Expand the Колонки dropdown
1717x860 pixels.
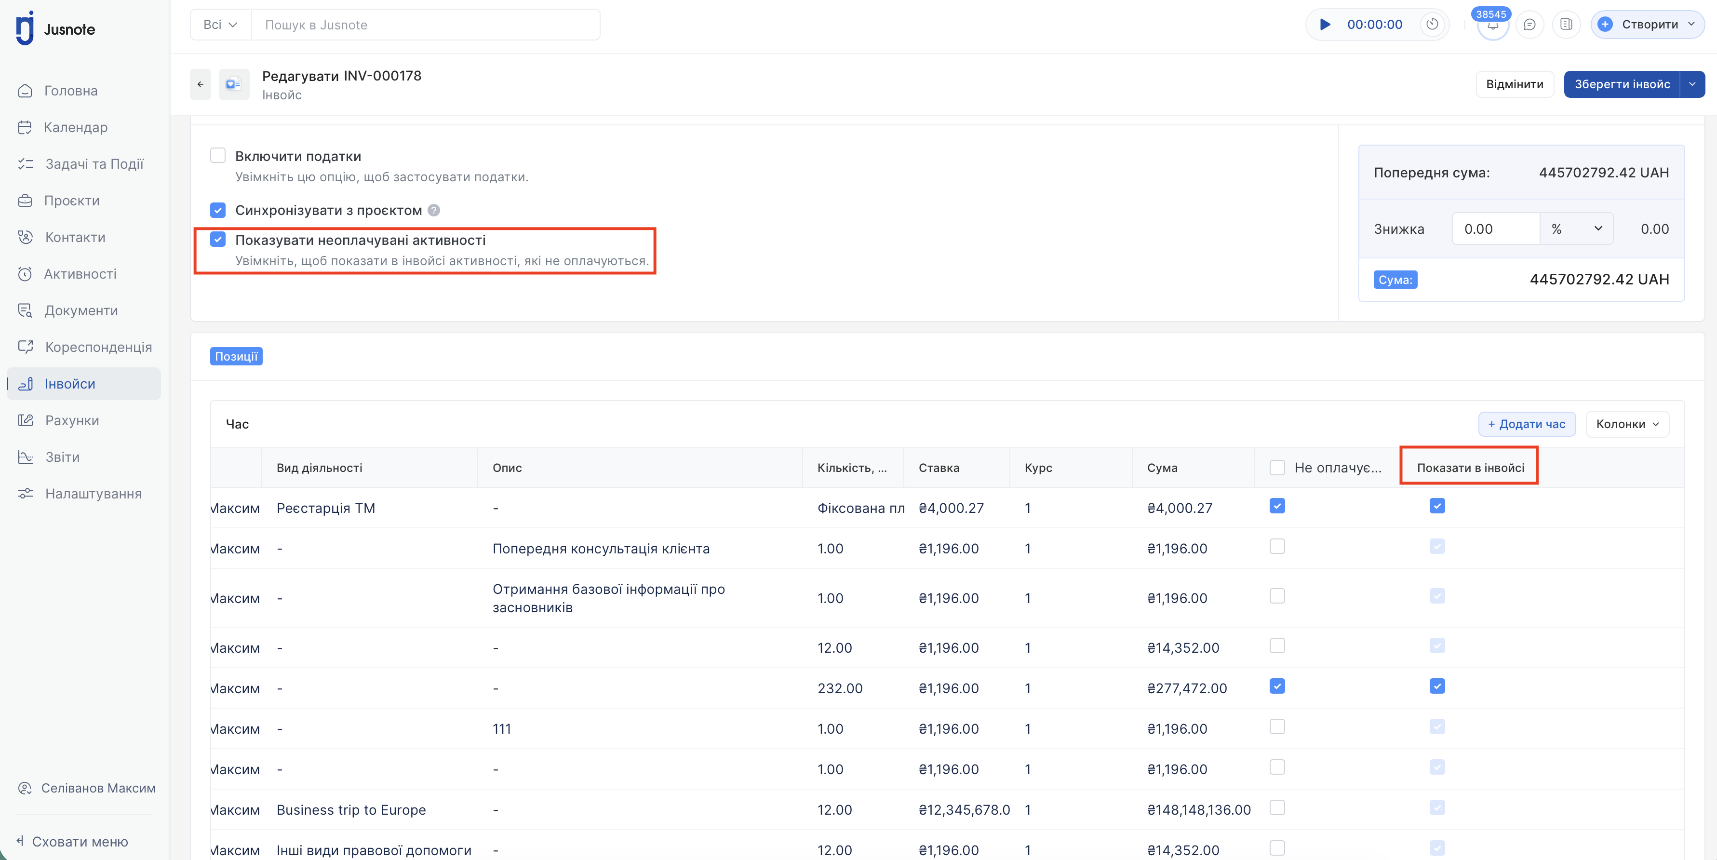(1627, 424)
